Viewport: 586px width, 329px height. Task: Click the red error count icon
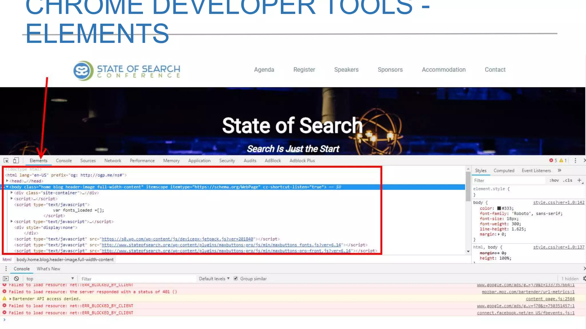pyautogui.click(x=551, y=161)
